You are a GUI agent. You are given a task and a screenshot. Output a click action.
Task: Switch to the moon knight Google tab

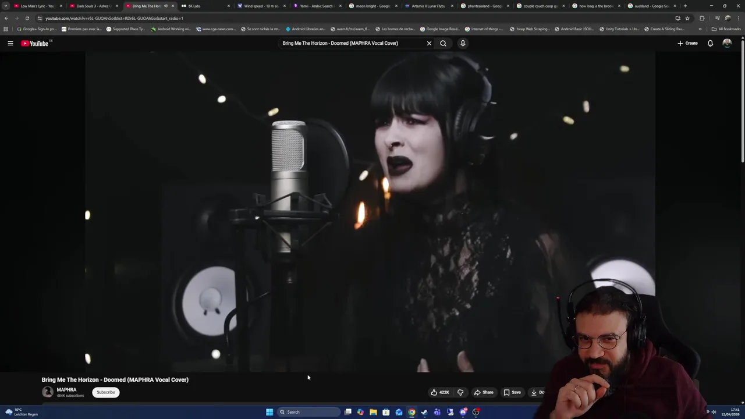(x=372, y=6)
